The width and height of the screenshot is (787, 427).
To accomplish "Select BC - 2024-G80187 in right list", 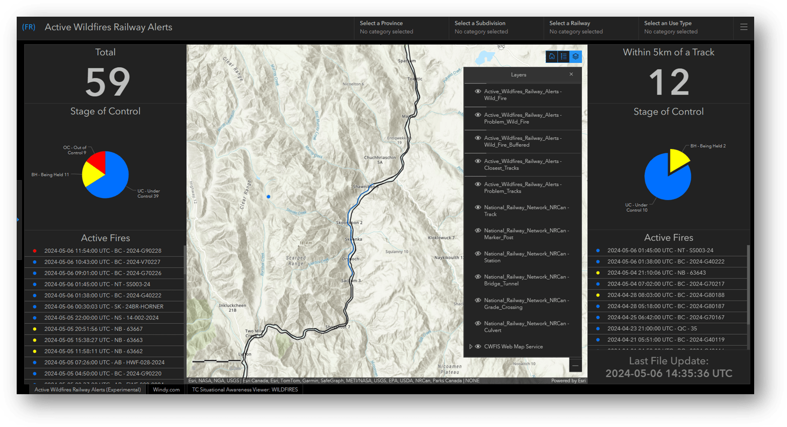I will (667, 306).
